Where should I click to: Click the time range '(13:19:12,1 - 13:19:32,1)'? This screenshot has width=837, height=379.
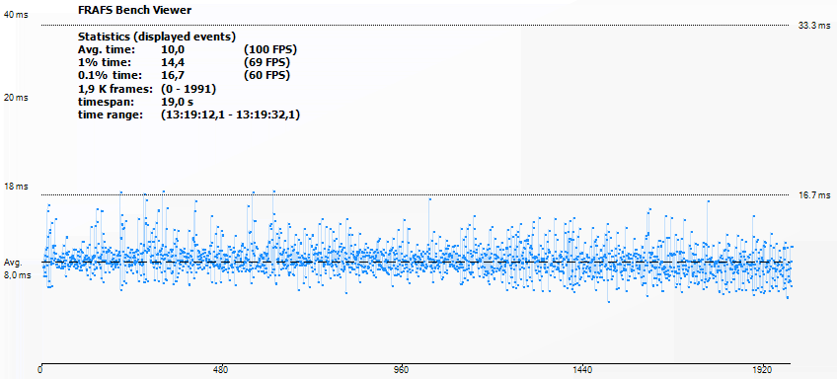[x=230, y=114]
